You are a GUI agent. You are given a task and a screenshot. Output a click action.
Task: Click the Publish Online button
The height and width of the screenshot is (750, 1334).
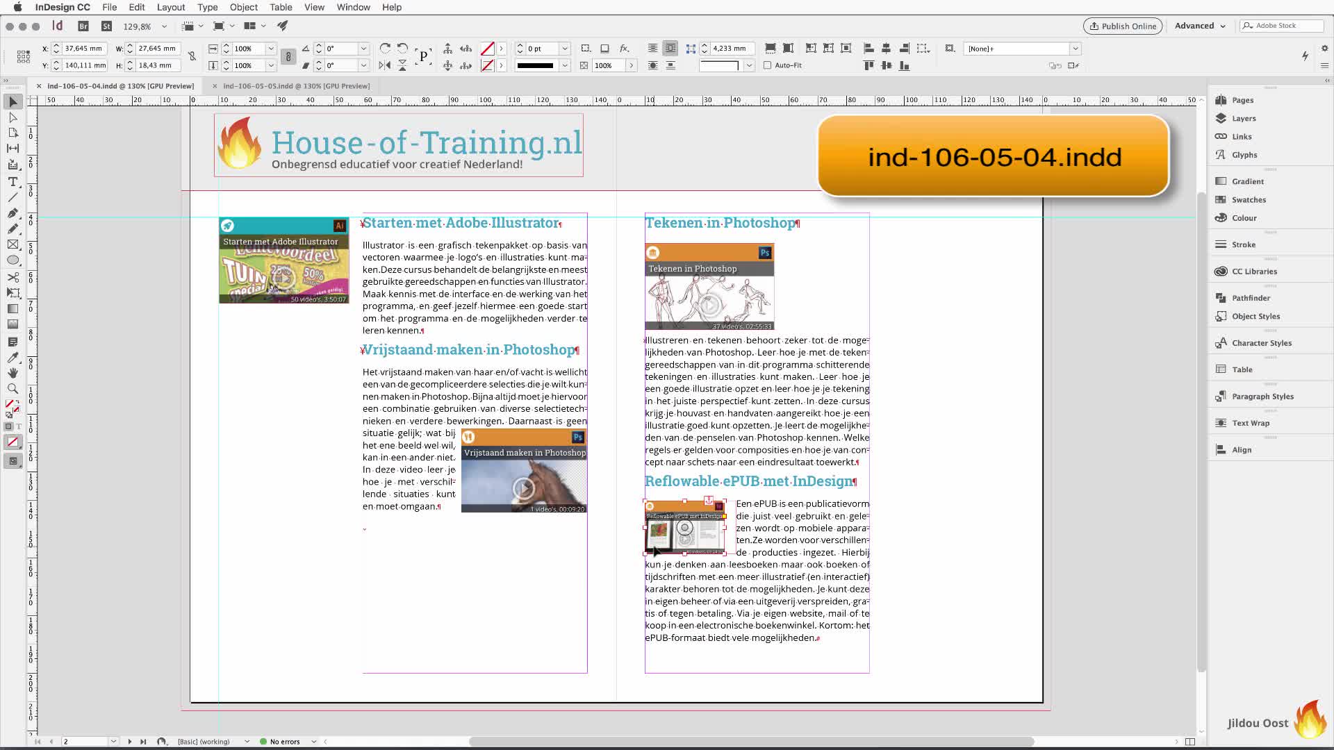coord(1123,26)
